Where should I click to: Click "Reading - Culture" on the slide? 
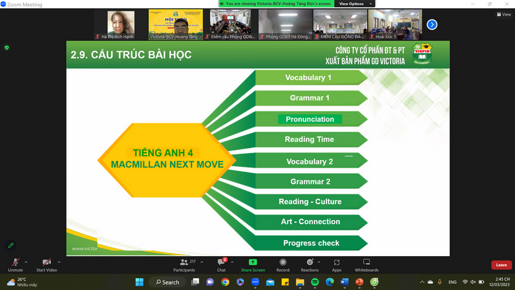click(310, 201)
